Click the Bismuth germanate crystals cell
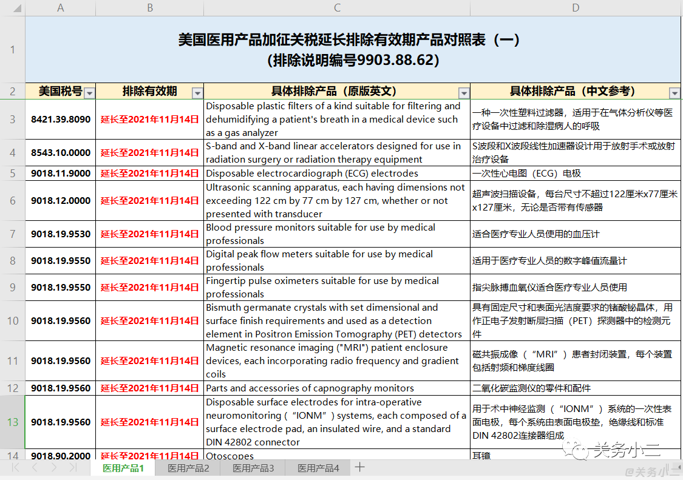683x480 pixels. point(337,320)
